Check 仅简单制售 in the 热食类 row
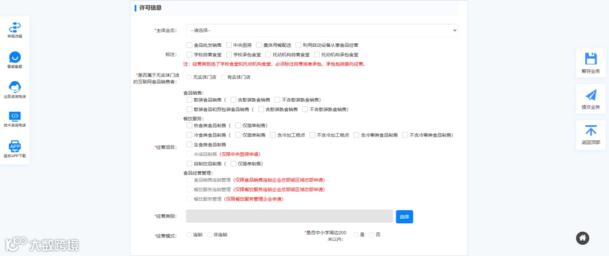 point(238,126)
